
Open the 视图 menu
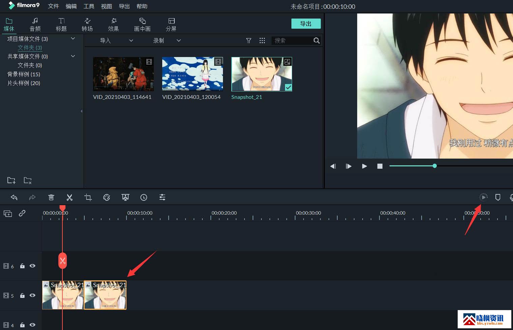107,6
